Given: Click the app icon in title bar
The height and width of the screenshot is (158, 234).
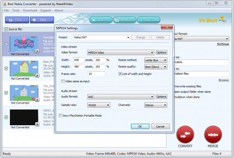Looking at the screenshot, I should click(x=4, y=4).
